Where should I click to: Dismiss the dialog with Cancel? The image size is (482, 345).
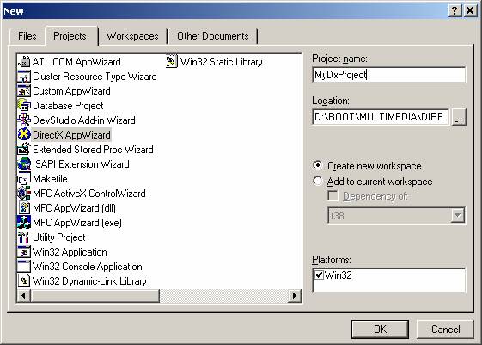[445, 330]
